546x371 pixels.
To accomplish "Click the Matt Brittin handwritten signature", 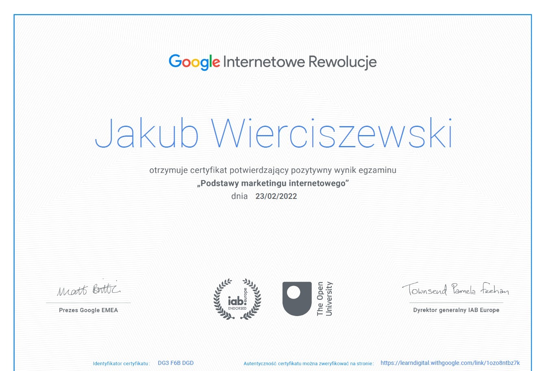I will coord(89,288).
